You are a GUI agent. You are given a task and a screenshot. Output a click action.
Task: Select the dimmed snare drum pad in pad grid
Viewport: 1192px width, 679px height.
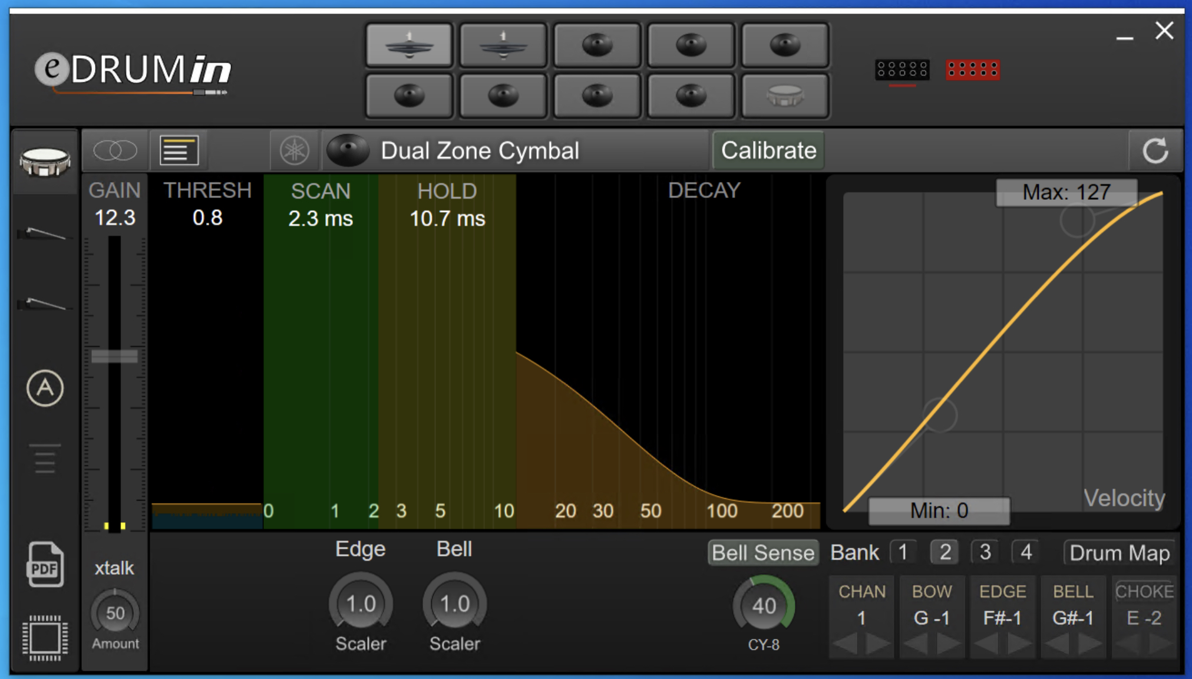point(784,95)
